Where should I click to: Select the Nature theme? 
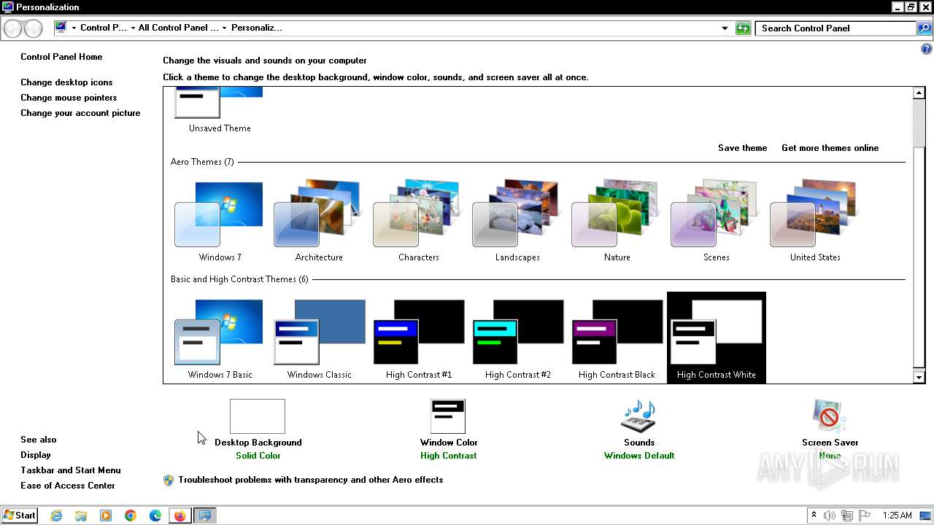pyautogui.click(x=617, y=219)
